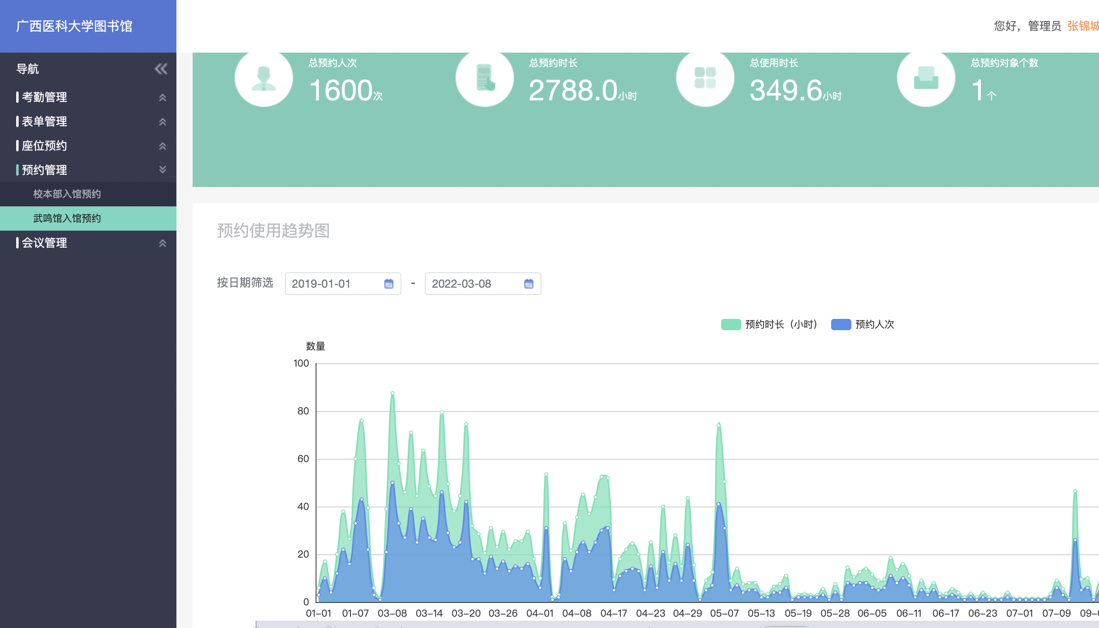Image resolution: width=1099 pixels, height=628 pixels.
Task: Toggle the 预约时长（小时）legend series
Action: point(781,325)
